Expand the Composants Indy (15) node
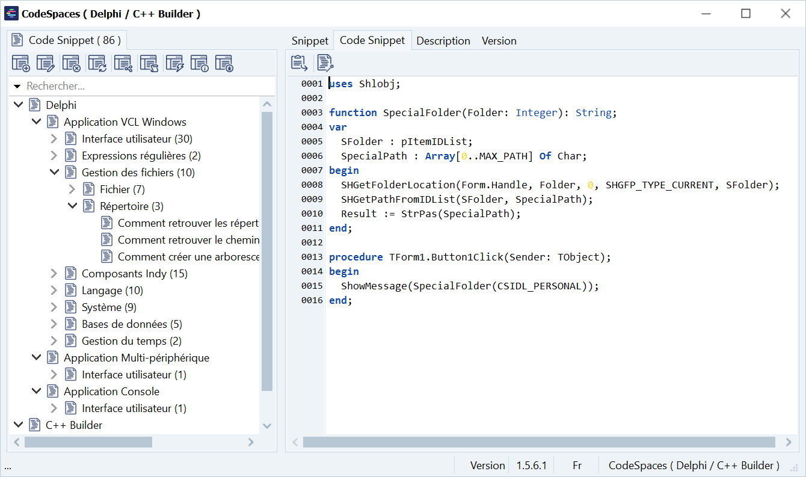 pos(54,274)
